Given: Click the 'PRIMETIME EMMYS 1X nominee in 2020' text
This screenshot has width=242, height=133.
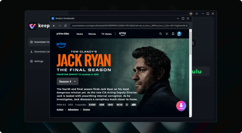Looking at the screenshot, I should click(78, 74).
